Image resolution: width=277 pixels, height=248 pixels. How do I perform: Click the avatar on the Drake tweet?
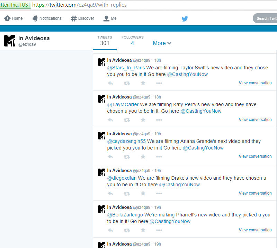tap(101, 173)
